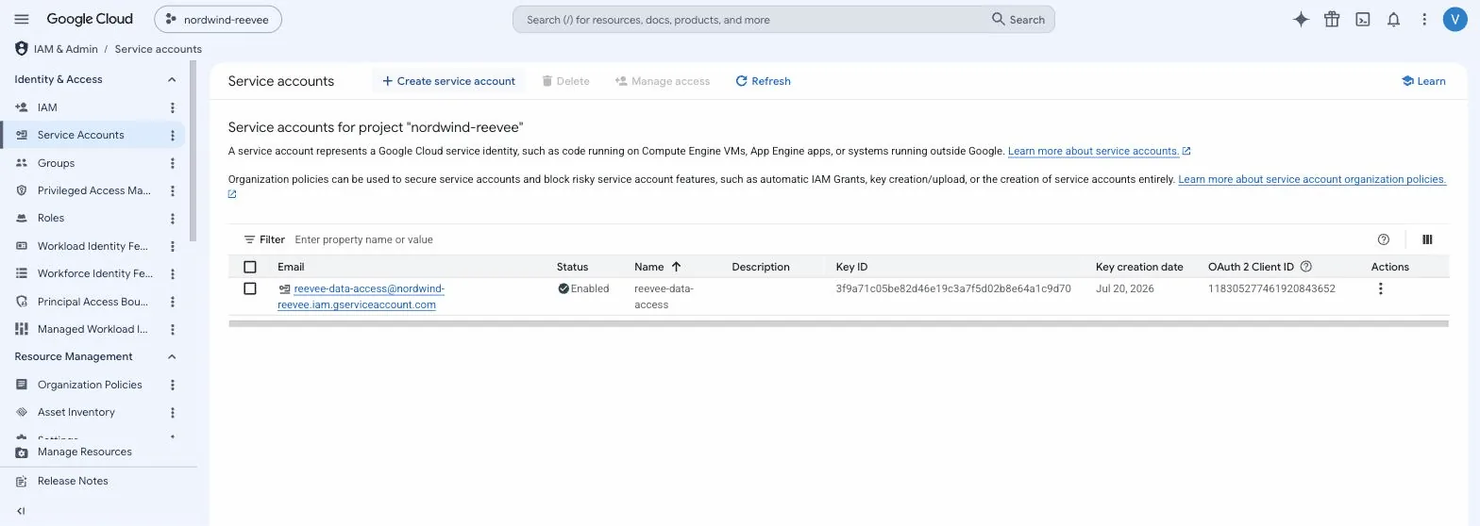The height and width of the screenshot is (526, 1480).
Task: Refresh the service accounts list
Action: [x=763, y=81]
